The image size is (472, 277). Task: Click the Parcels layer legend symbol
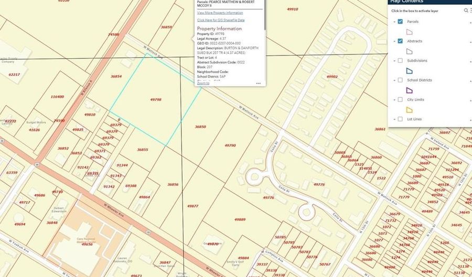coord(409,32)
